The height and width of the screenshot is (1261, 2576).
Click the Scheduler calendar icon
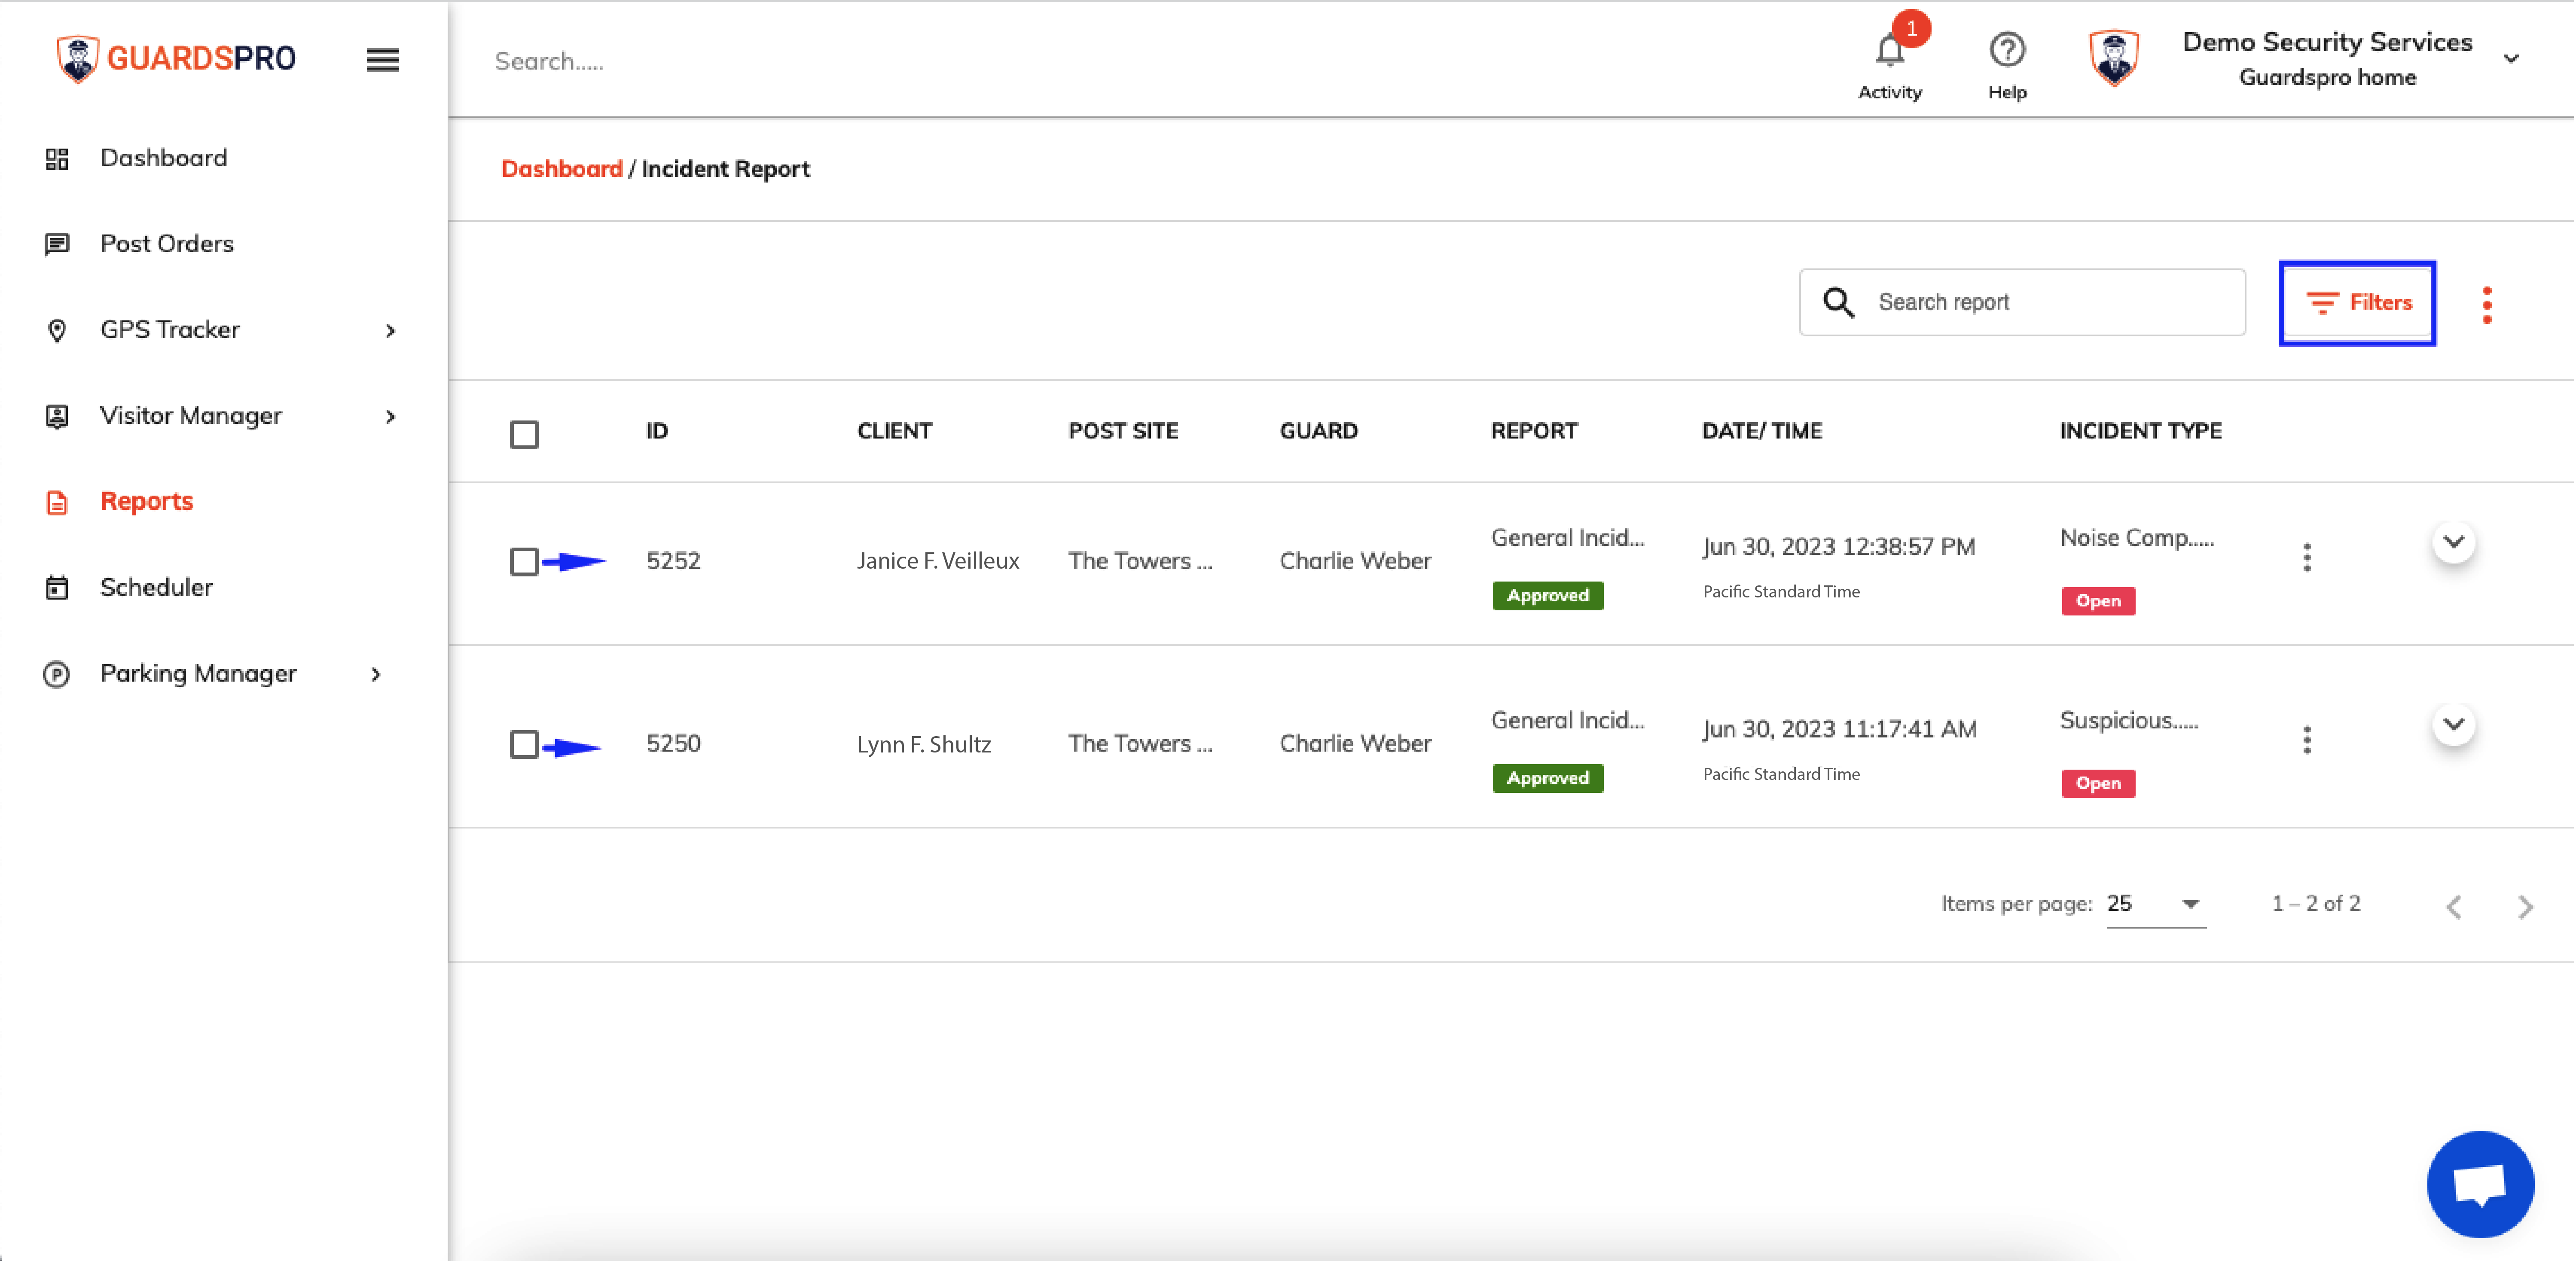tap(57, 588)
